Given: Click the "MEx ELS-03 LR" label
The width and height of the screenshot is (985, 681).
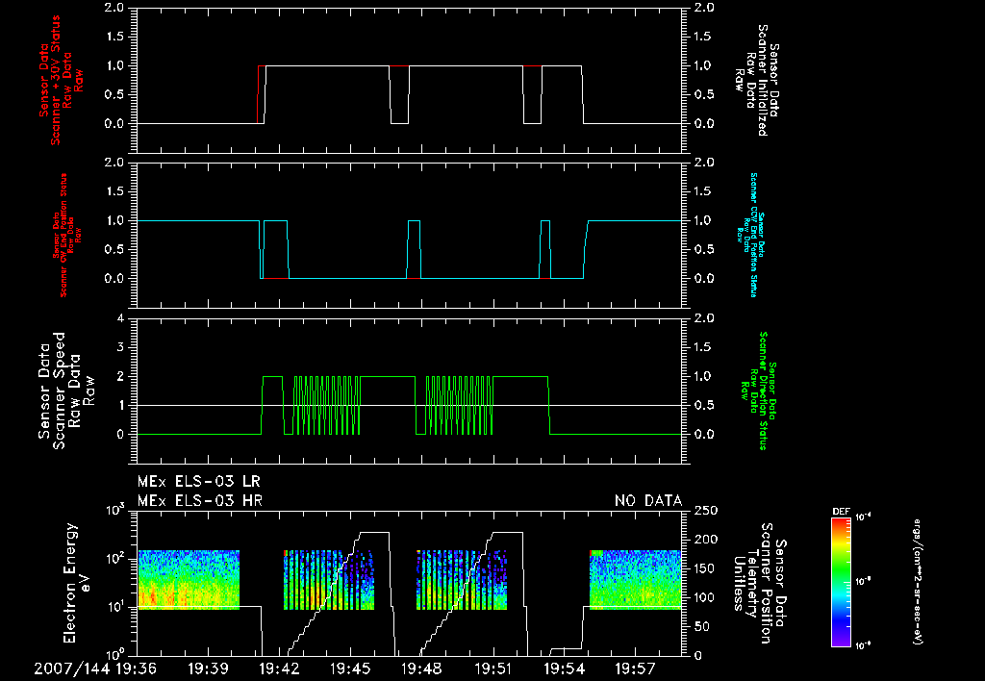Looking at the screenshot, I should pyautogui.click(x=198, y=482).
